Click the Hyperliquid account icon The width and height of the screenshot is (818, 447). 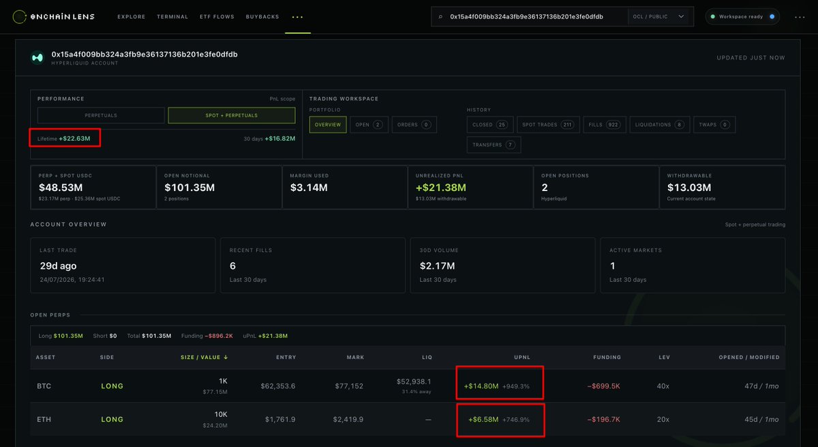tap(37, 58)
